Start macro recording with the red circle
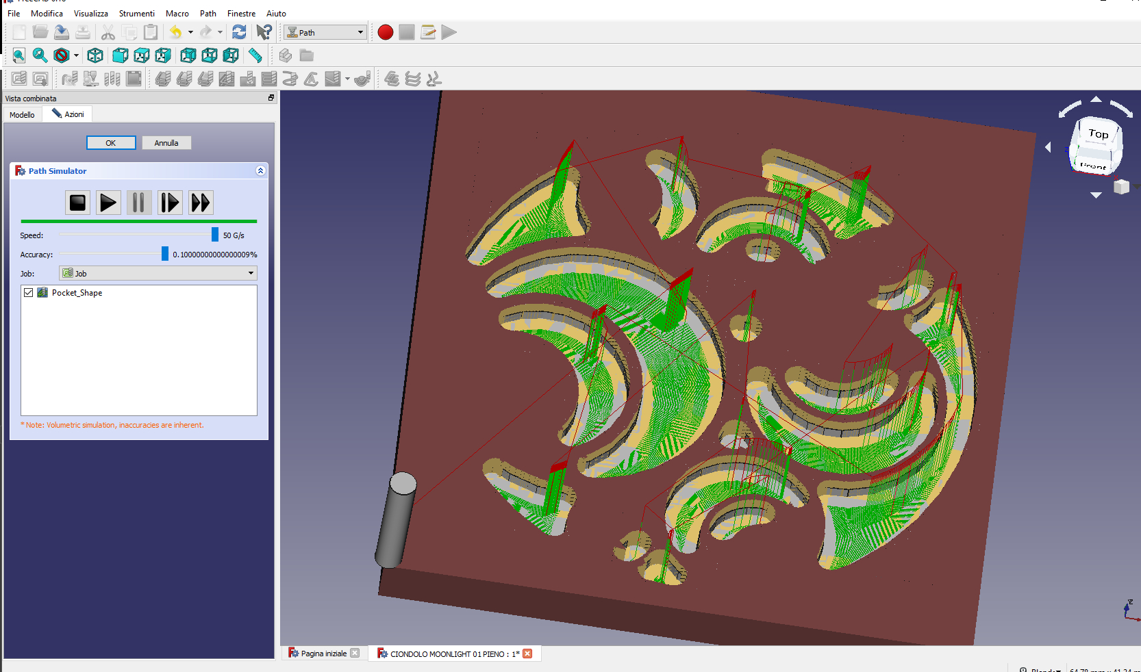This screenshot has width=1141, height=672. coord(386,32)
